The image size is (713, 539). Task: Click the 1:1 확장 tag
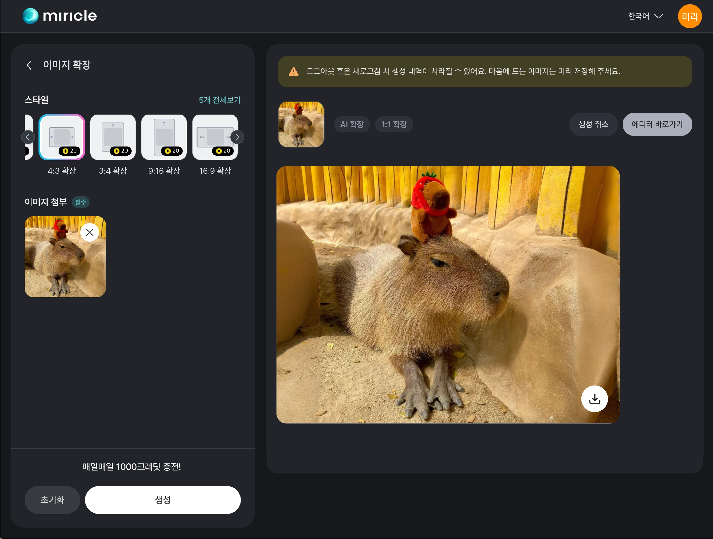click(394, 124)
